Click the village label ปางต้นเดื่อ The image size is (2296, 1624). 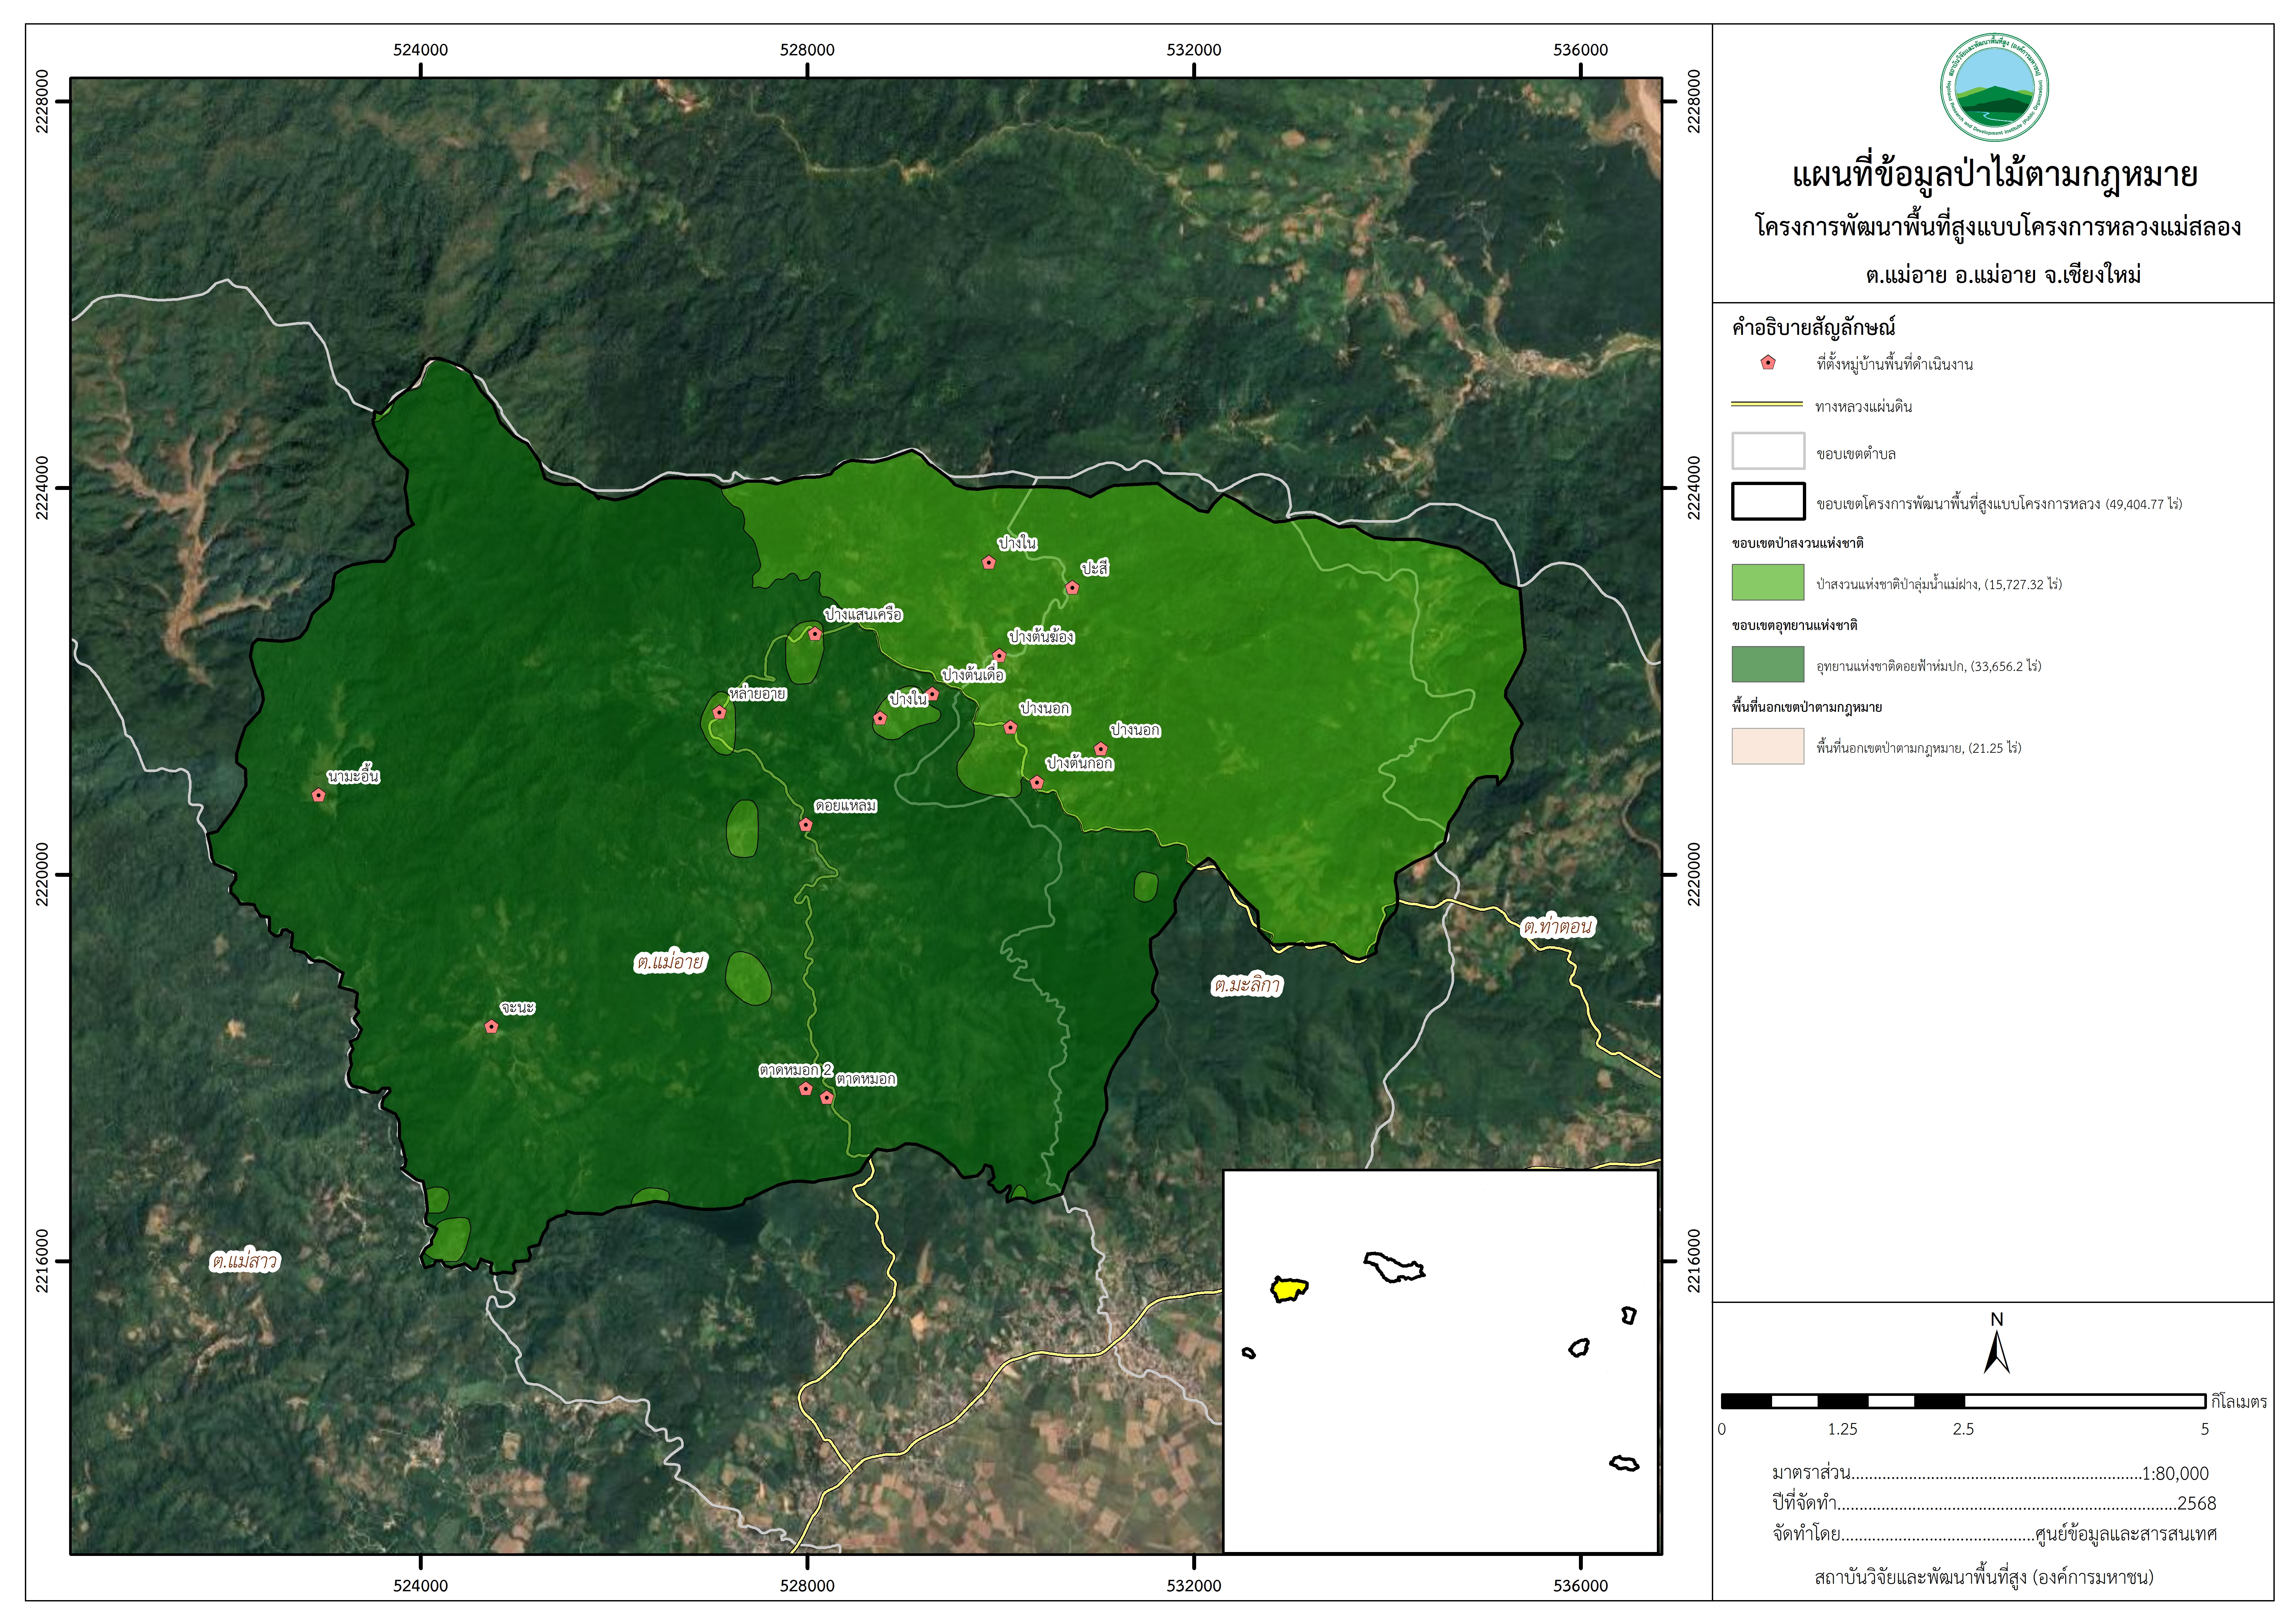[x=972, y=675]
